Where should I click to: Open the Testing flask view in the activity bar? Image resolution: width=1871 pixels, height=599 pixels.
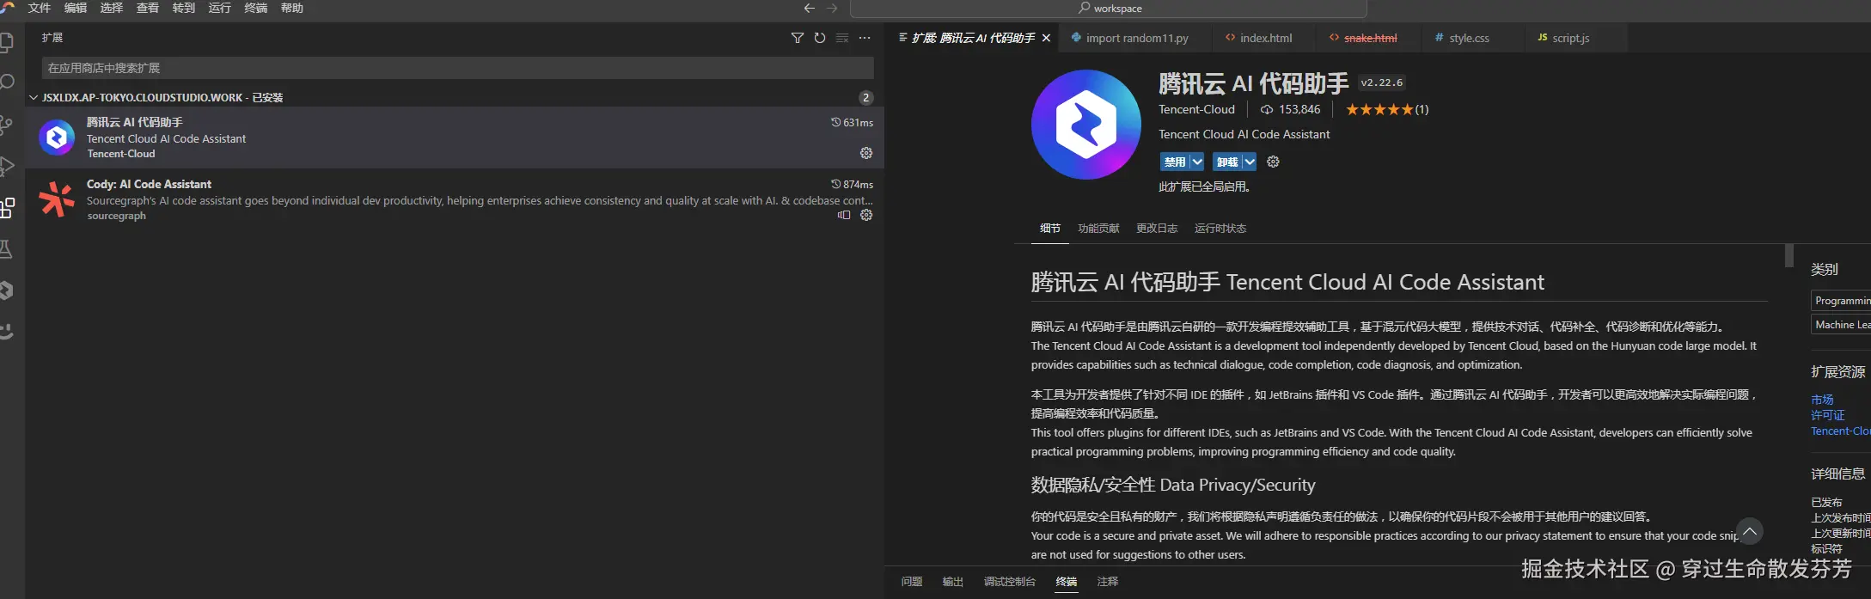click(6, 249)
